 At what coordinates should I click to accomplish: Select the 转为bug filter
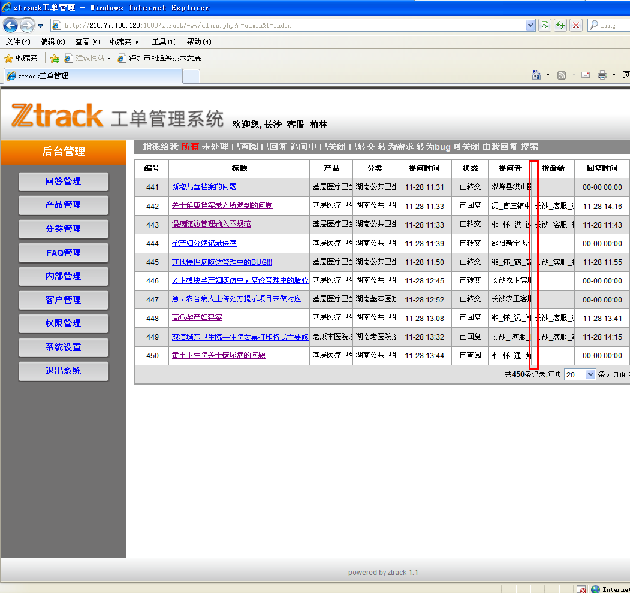[x=433, y=147]
